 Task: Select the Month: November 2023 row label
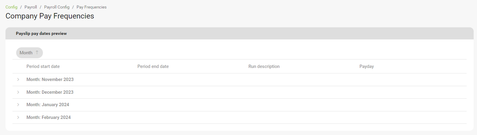[x=50, y=79]
